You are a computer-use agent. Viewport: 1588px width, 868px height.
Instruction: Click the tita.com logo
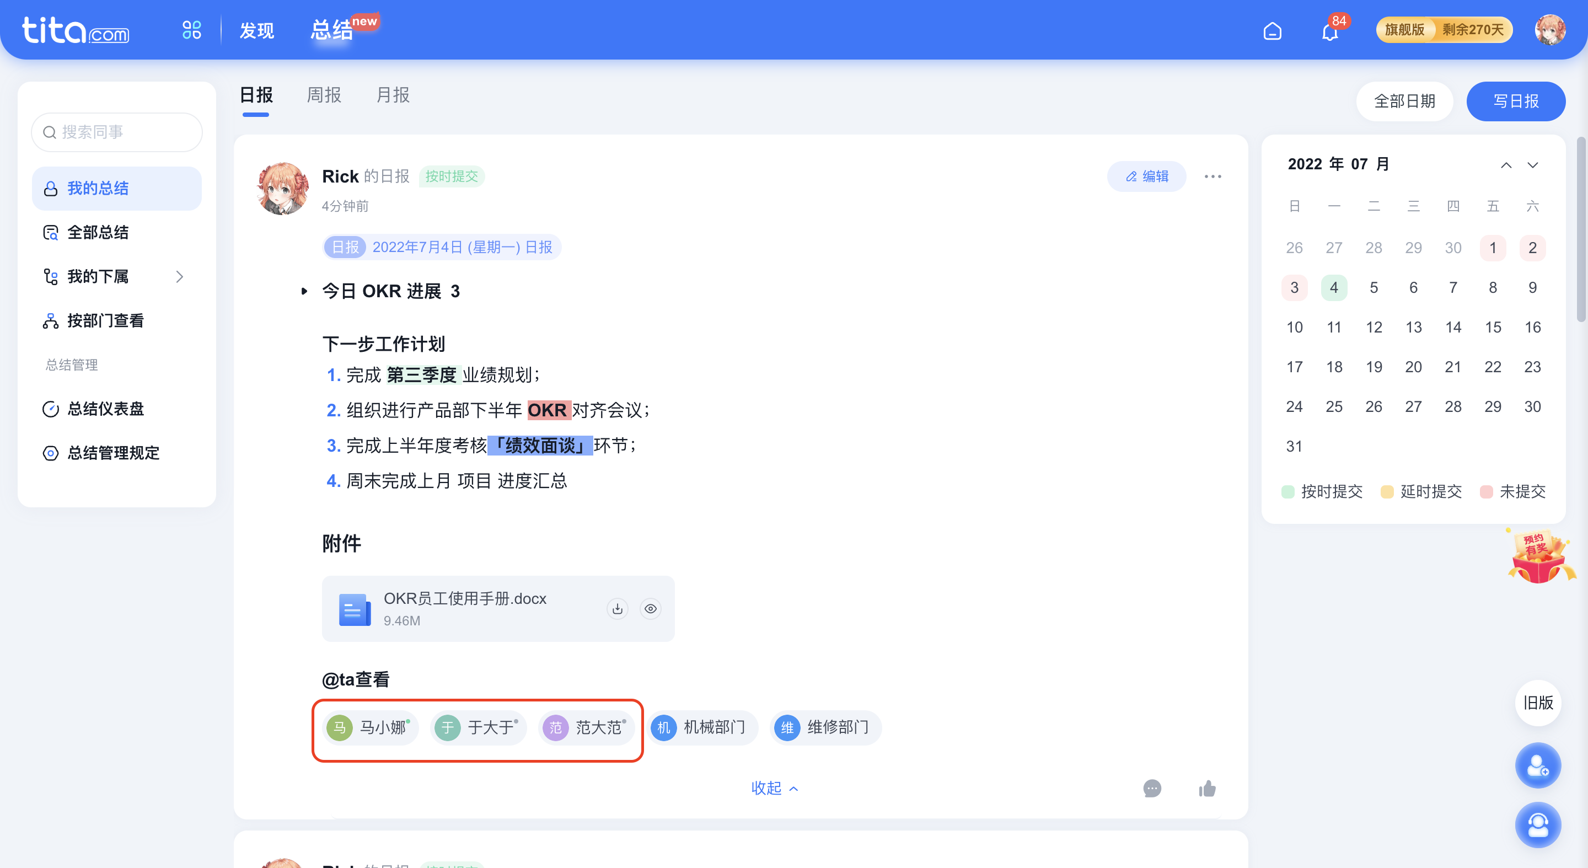[76, 30]
